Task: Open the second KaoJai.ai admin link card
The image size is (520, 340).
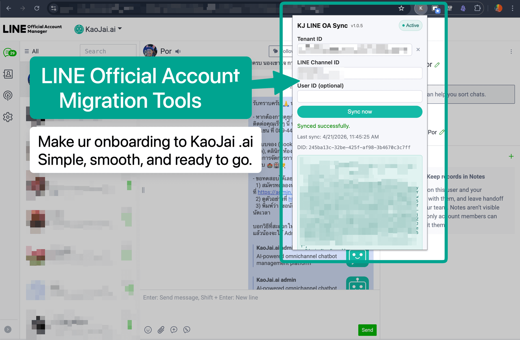Action: pyautogui.click(x=311, y=283)
